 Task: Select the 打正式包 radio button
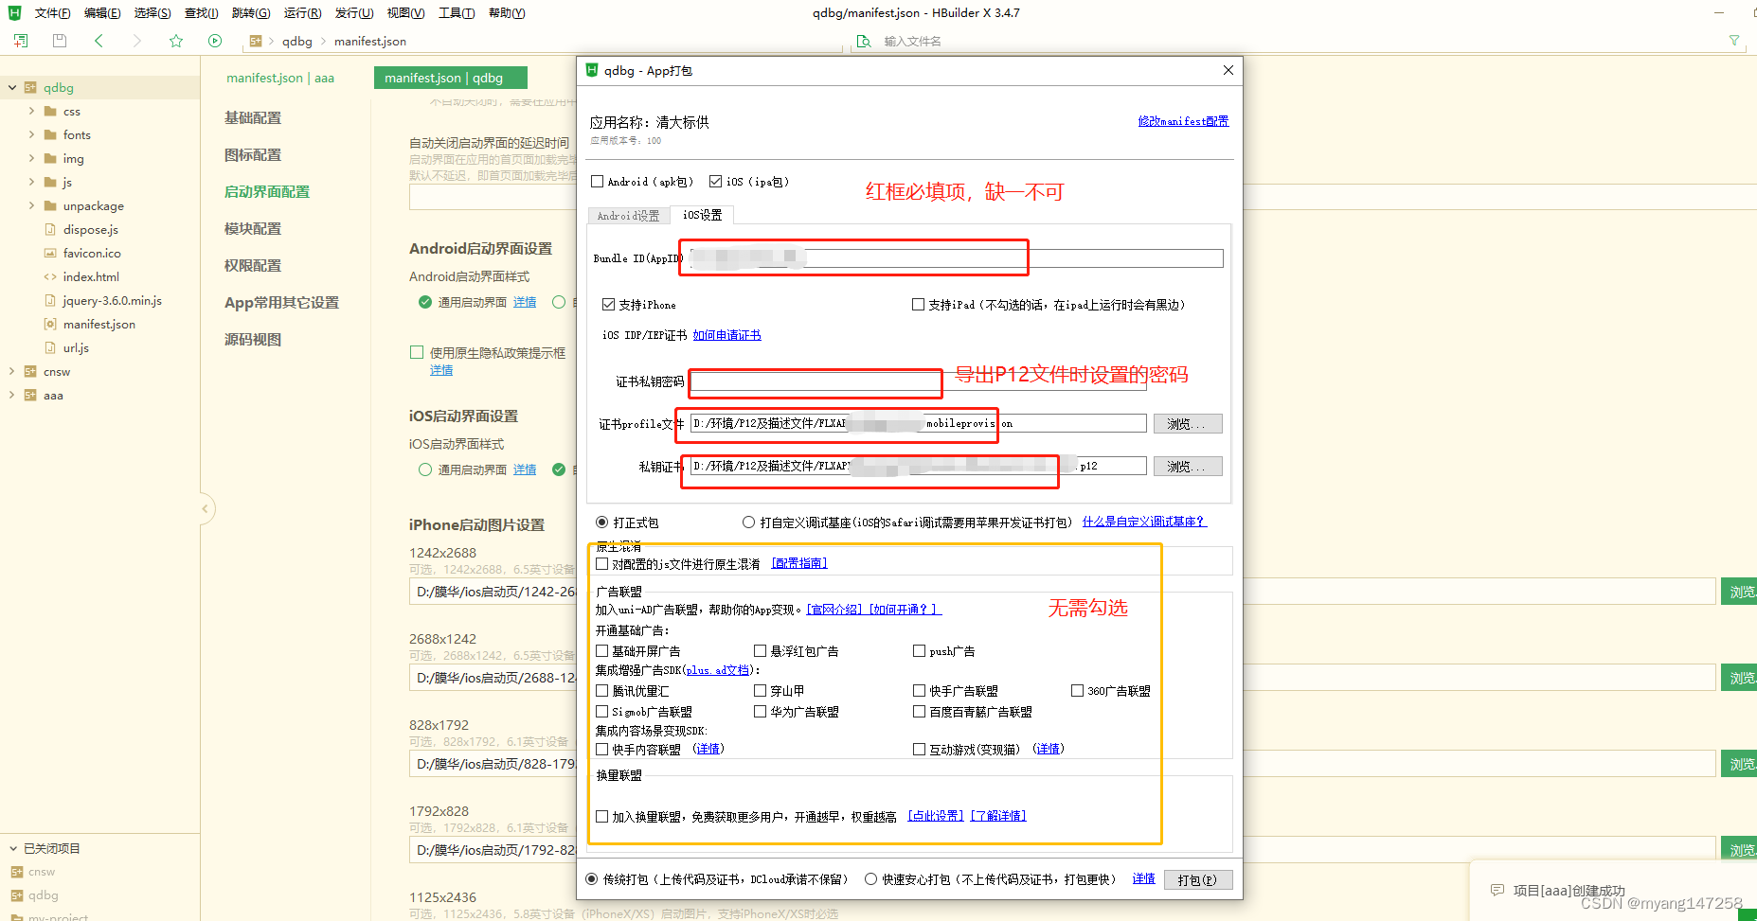pos(602,522)
